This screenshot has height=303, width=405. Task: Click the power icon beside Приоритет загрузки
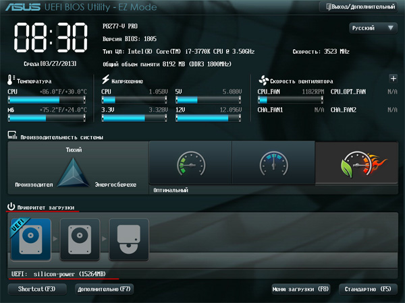coord(11,206)
